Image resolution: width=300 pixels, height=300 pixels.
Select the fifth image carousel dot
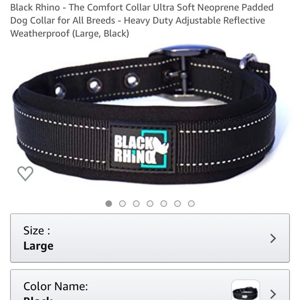click(164, 204)
